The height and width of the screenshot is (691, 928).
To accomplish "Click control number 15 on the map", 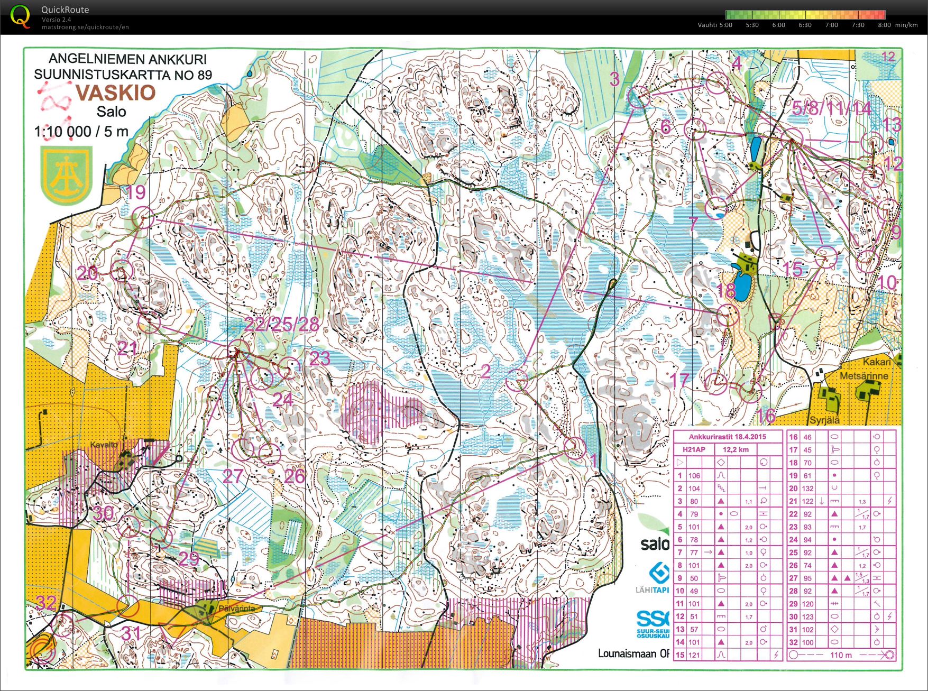I will coord(793,269).
